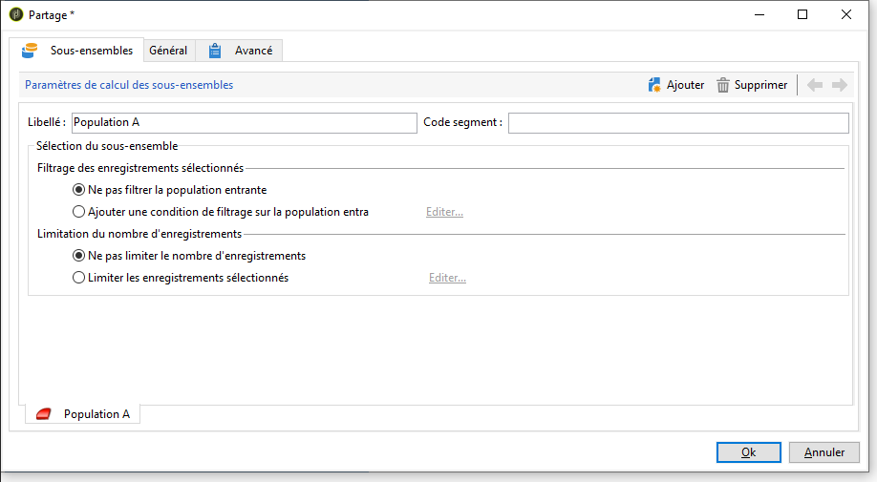Click the Sous-ensembles database stack icon

(x=32, y=51)
